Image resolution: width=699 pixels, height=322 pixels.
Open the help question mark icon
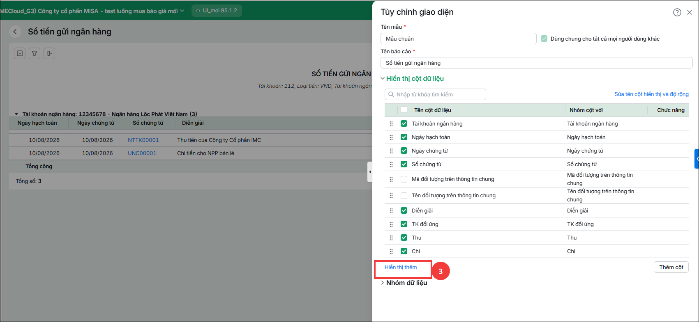[677, 12]
